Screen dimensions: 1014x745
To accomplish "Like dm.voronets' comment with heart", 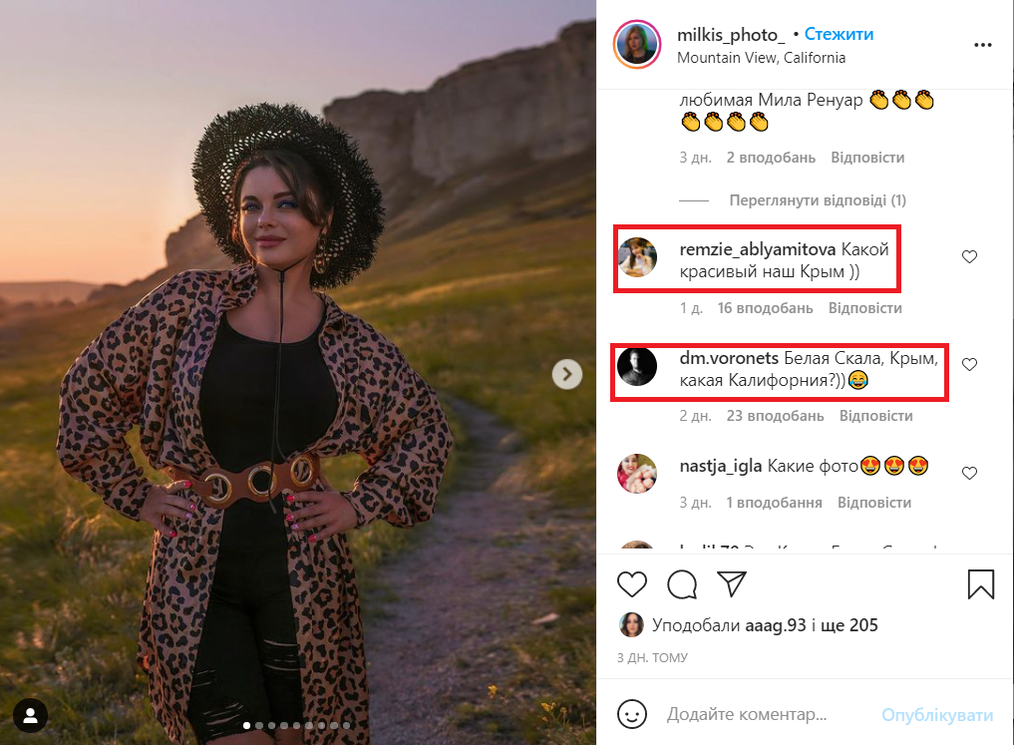I will coord(969,365).
